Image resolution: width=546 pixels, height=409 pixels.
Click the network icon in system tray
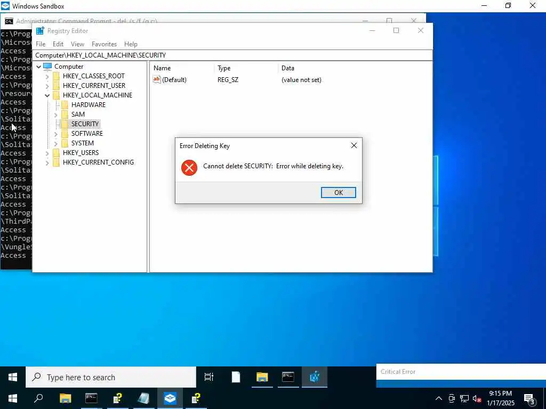click(464, 398)
